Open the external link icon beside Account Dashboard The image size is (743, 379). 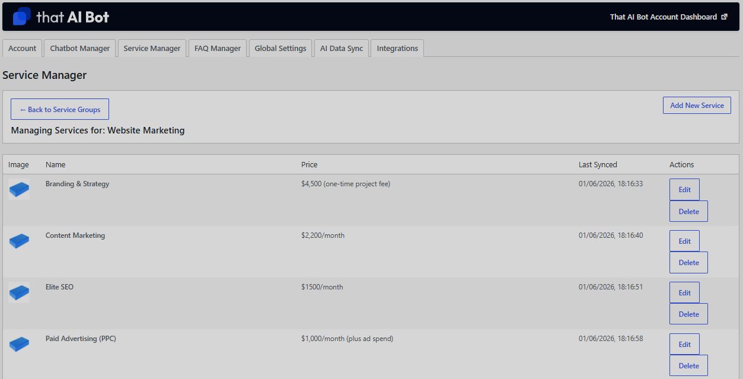[x=724, y=17]
